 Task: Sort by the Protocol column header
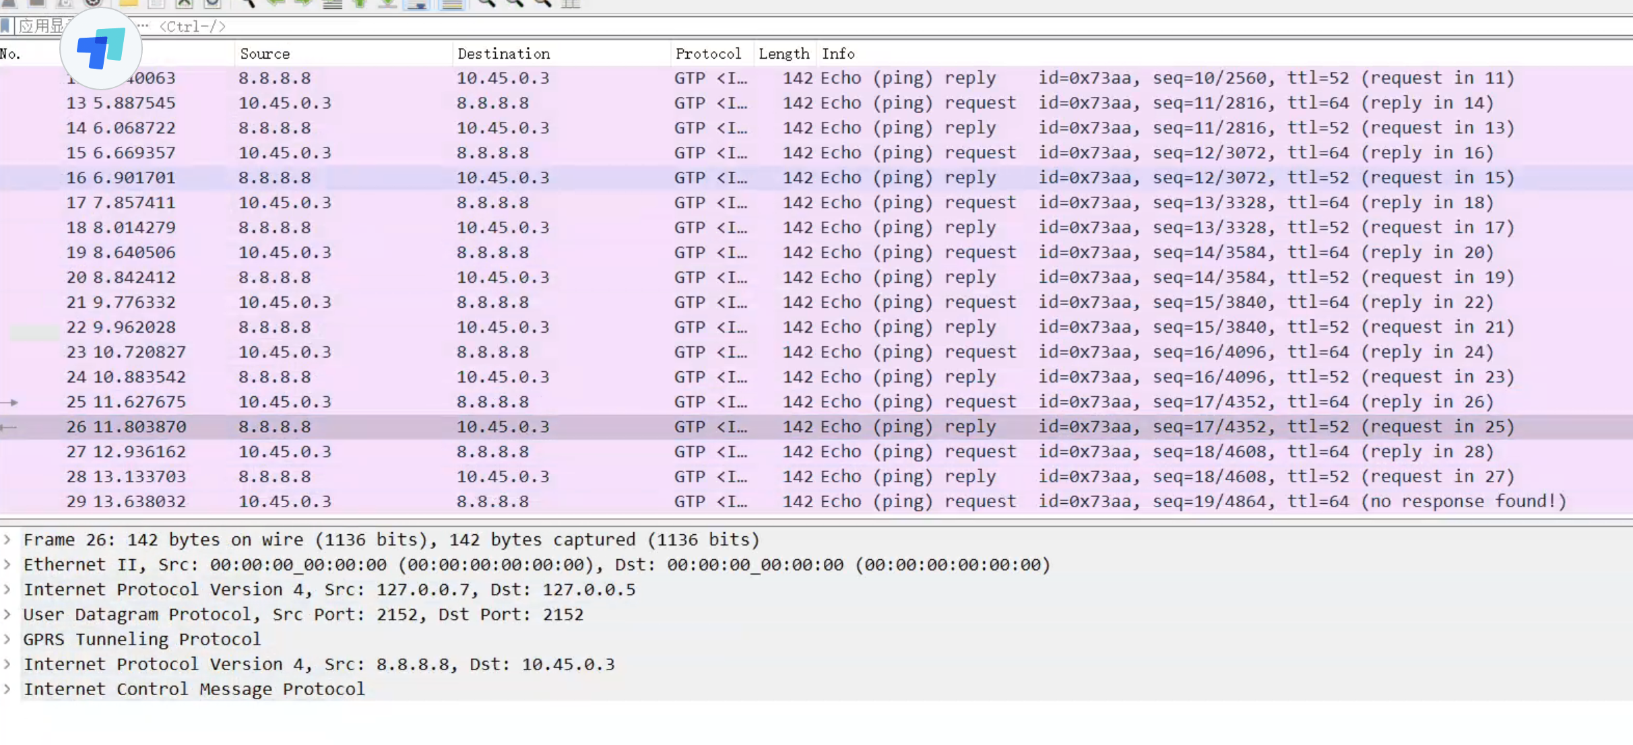[707, 54]
